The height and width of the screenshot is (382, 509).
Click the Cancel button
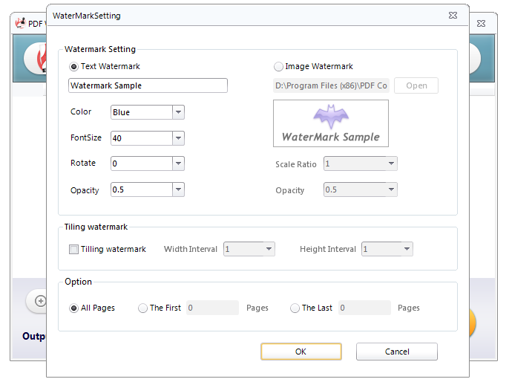click(x=396, y=352)
